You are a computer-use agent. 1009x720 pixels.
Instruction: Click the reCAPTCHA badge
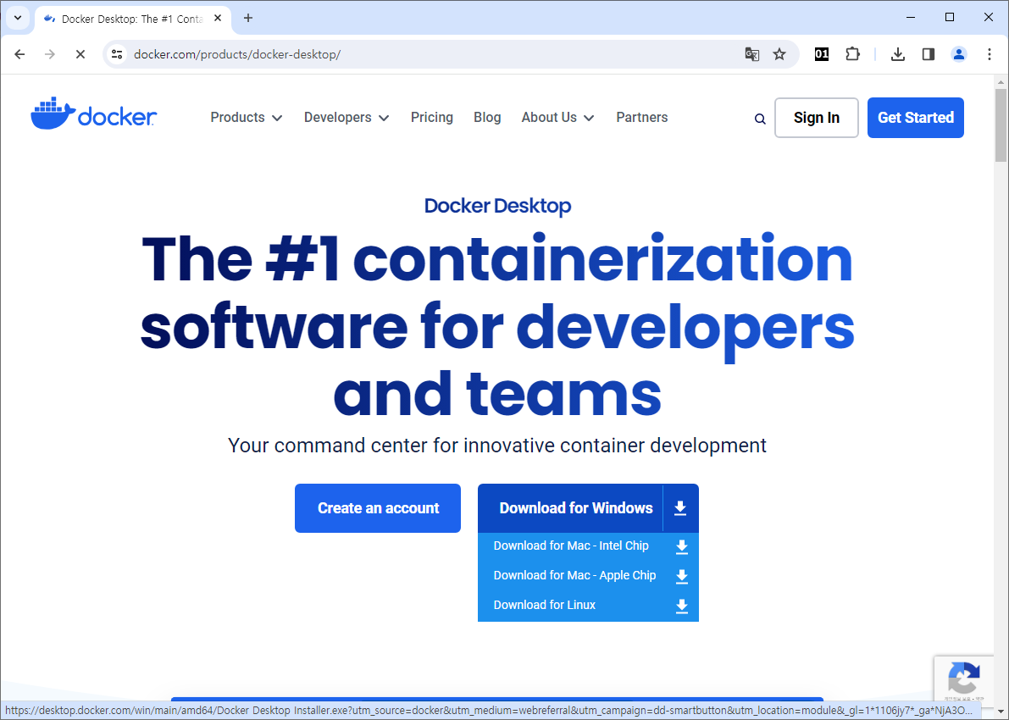click(964, 678)
